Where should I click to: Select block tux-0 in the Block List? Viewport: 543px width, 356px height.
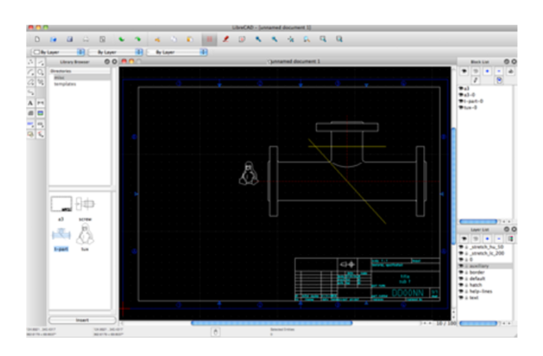point(470,108)
